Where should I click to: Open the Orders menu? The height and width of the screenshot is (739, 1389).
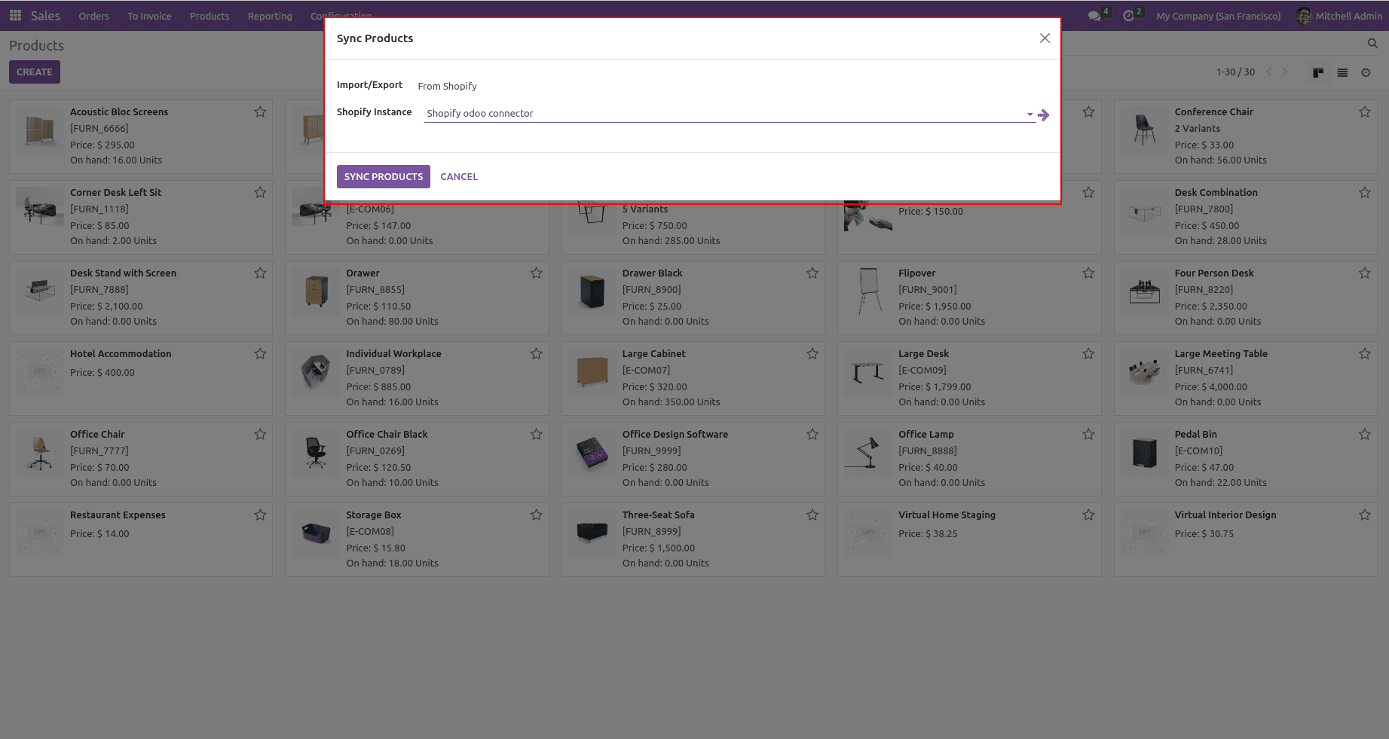point(94,16)
